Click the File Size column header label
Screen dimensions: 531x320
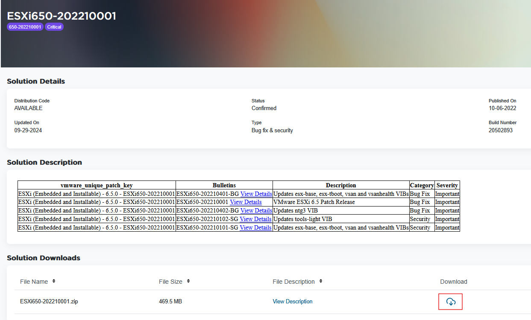tap(170, 282)
